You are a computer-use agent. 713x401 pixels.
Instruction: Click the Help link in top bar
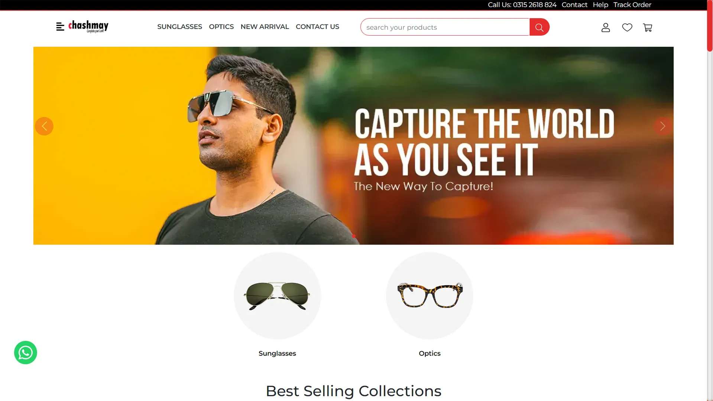click(x=600, y=5)
